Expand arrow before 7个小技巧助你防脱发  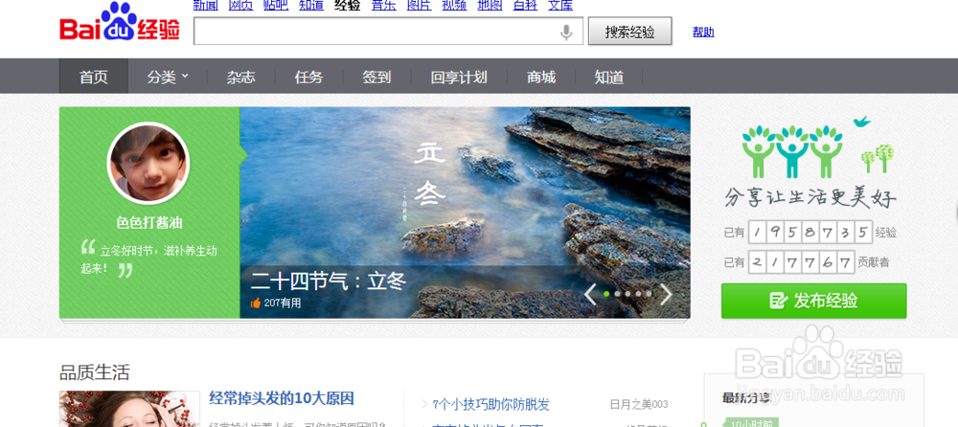(424, 404)
